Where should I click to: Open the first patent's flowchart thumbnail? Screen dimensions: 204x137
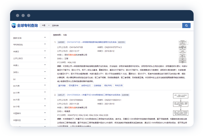click(x=183, y=52)
